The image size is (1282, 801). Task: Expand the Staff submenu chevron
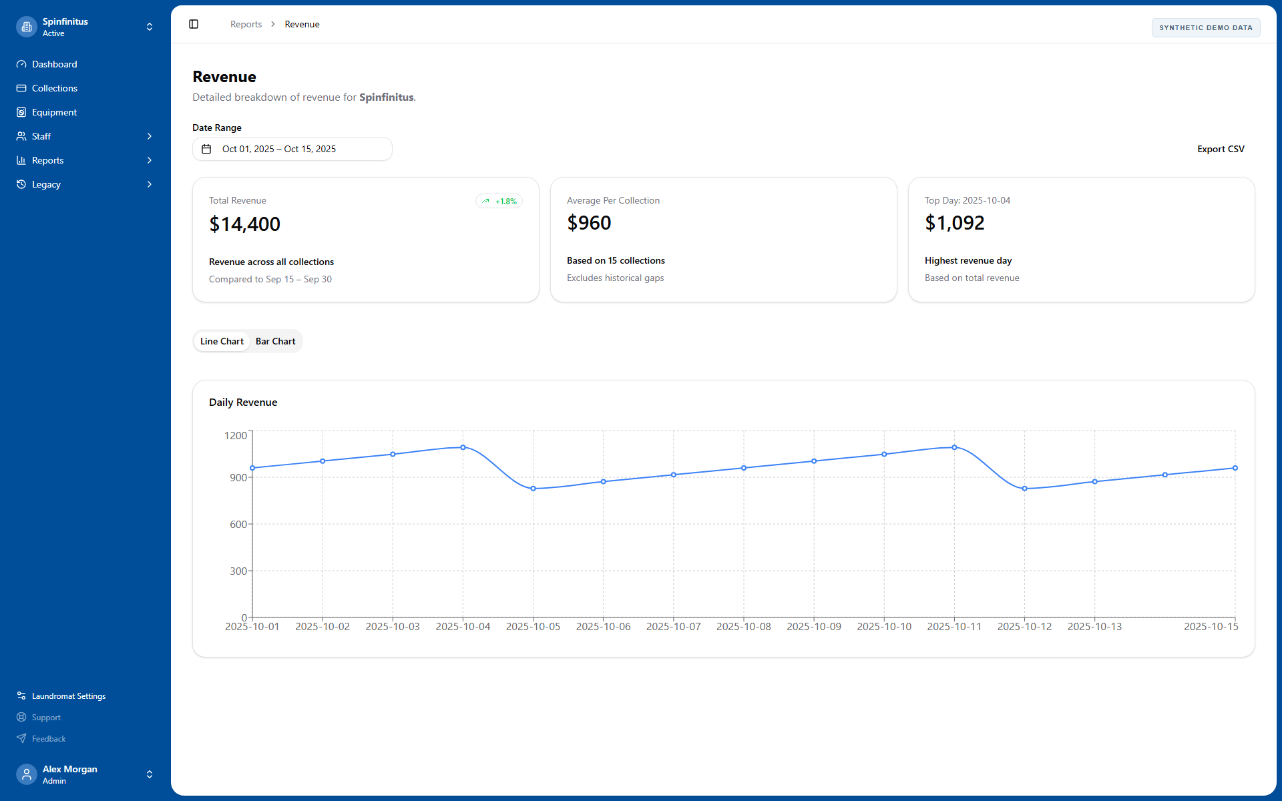tap(150, 136)
